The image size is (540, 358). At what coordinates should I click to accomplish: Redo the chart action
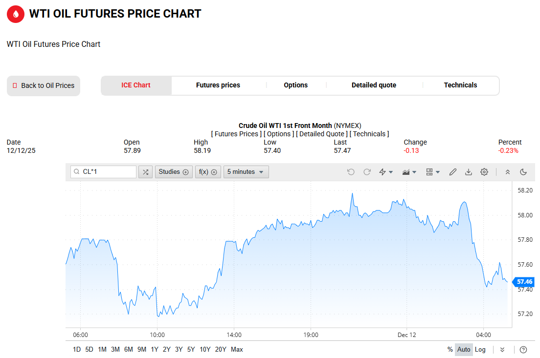(367, 172)
